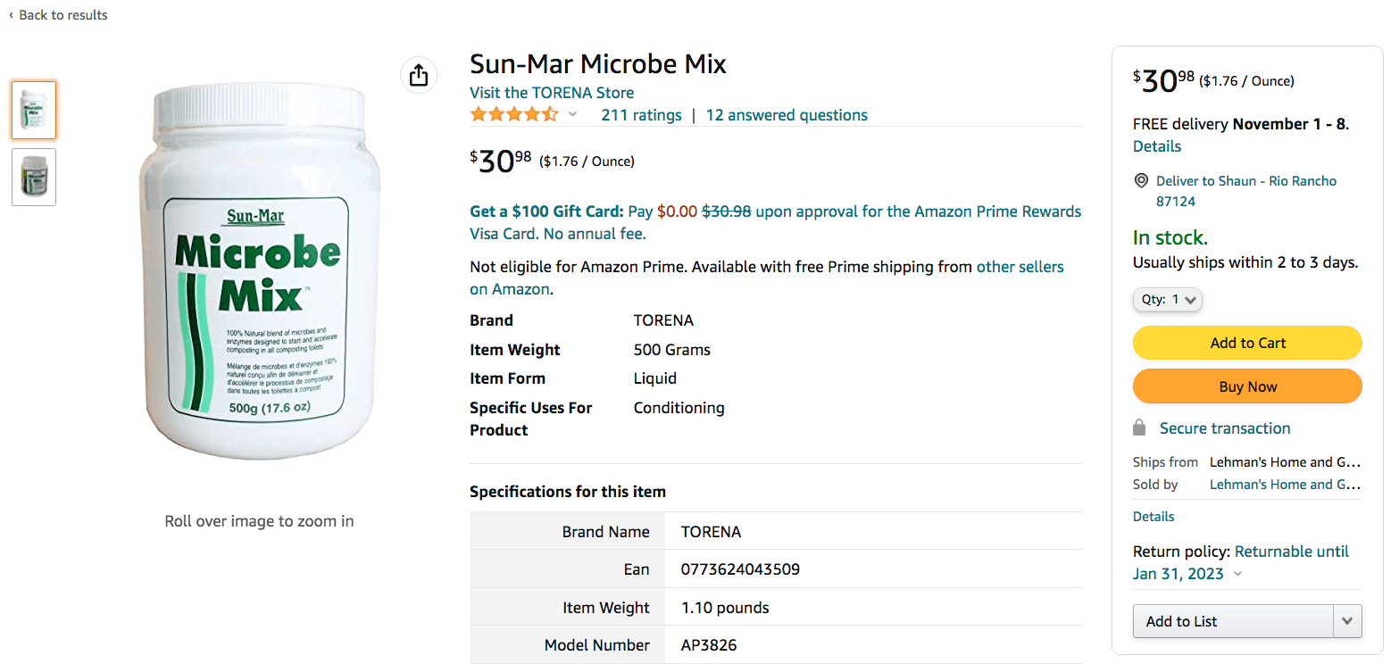Click the Buy Now button
Viewport: 1399px width, 664px height.
coord(1247,386)
